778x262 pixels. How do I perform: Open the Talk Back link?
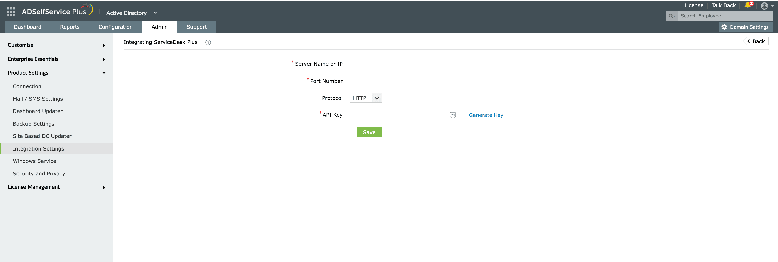[x=723, y=5]
